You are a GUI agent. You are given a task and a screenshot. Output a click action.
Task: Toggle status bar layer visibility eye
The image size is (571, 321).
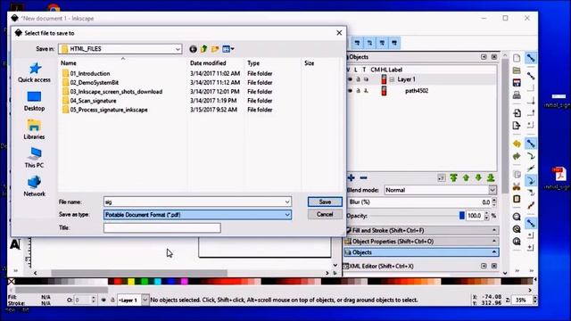point(103,300)
